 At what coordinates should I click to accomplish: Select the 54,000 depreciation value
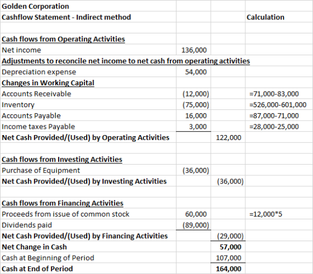click(x=196, y=72)
